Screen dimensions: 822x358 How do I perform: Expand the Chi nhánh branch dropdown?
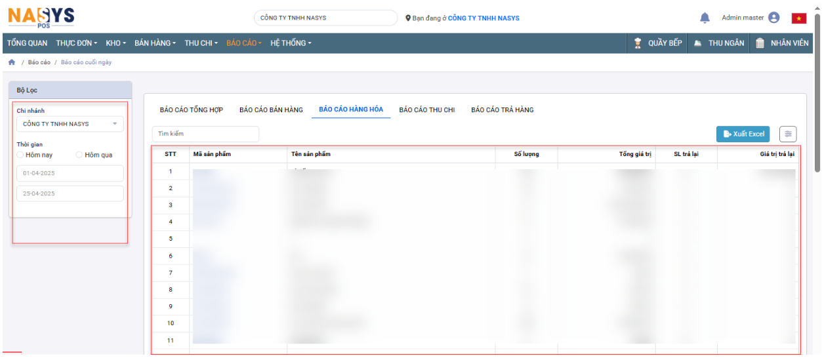[70, 124]
